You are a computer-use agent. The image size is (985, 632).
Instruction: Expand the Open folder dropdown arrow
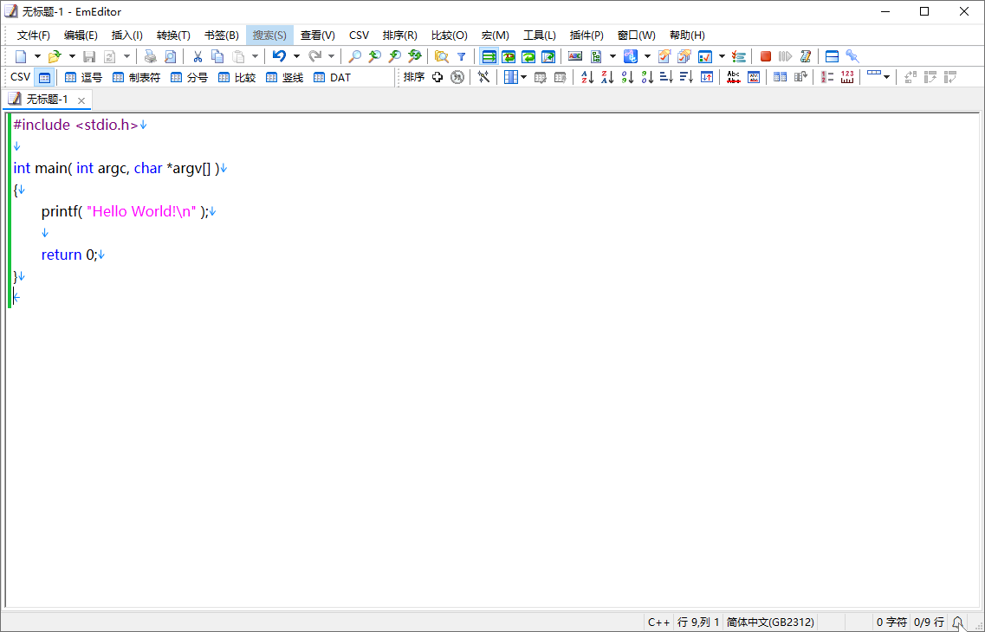click(72, 56)
